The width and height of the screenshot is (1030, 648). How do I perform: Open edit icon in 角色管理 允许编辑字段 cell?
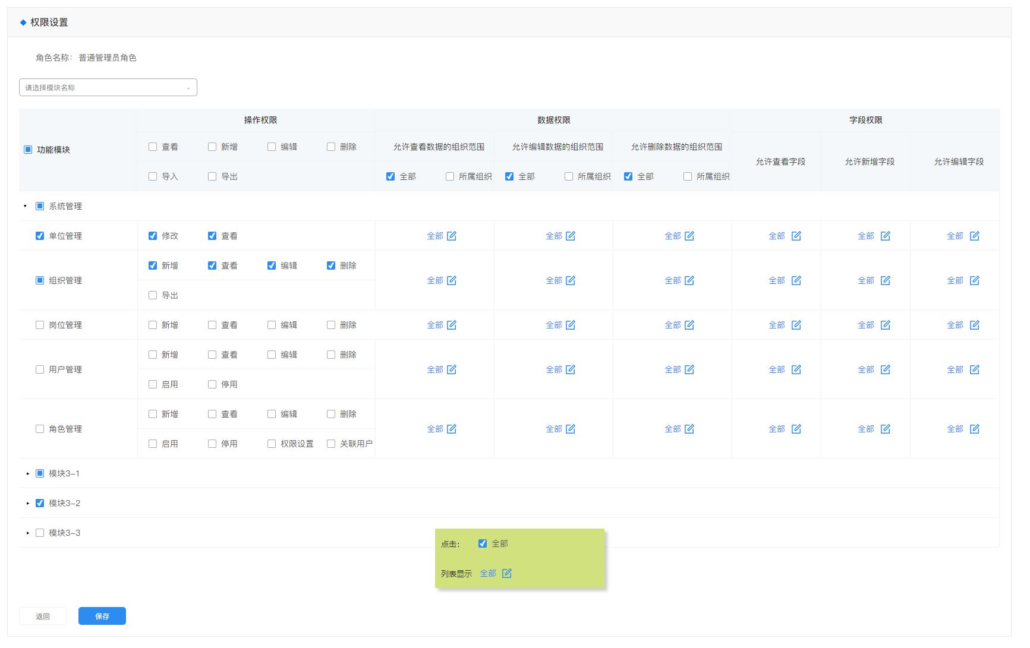[x=975, y=429]
